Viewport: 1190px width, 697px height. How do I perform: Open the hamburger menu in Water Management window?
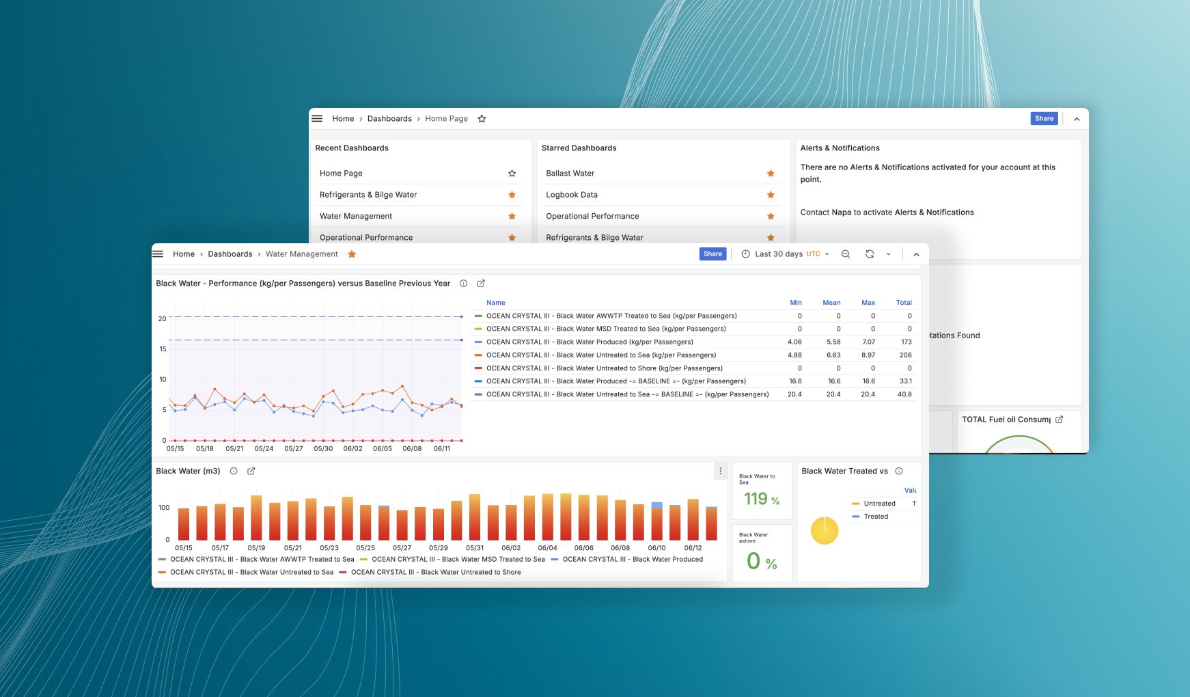158,254
